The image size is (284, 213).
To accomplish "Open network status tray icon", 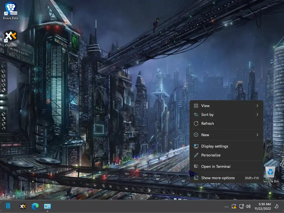I will 241,206.
